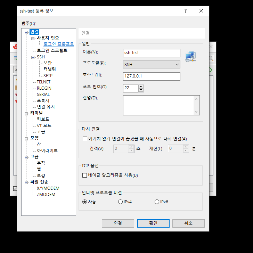The height and width of the screenshot is (253, 253).
Task: Enable Nagle algorithm checkbox
Action: (x=84, y=175)
